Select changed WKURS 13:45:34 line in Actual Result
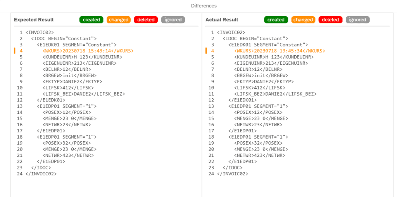The image size is (397, 197). [x=280, y=51]
